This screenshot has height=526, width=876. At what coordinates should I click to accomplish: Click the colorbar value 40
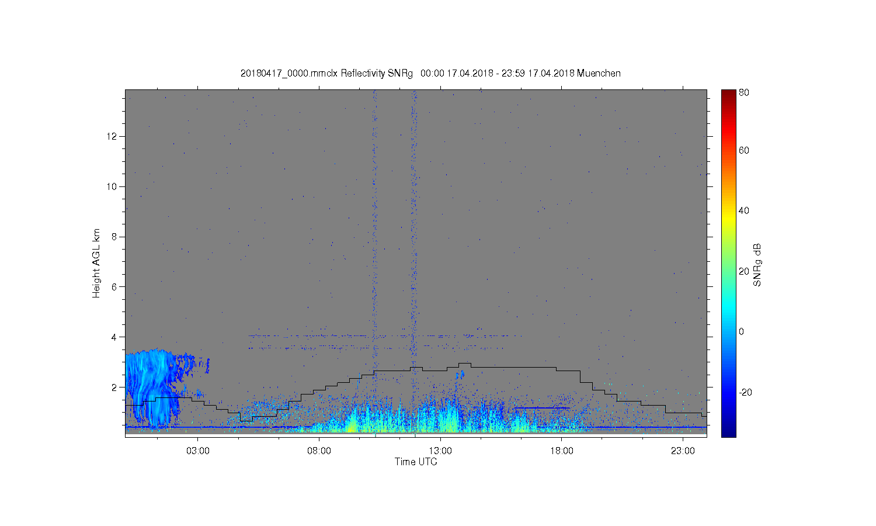click(x=744, y=211)
